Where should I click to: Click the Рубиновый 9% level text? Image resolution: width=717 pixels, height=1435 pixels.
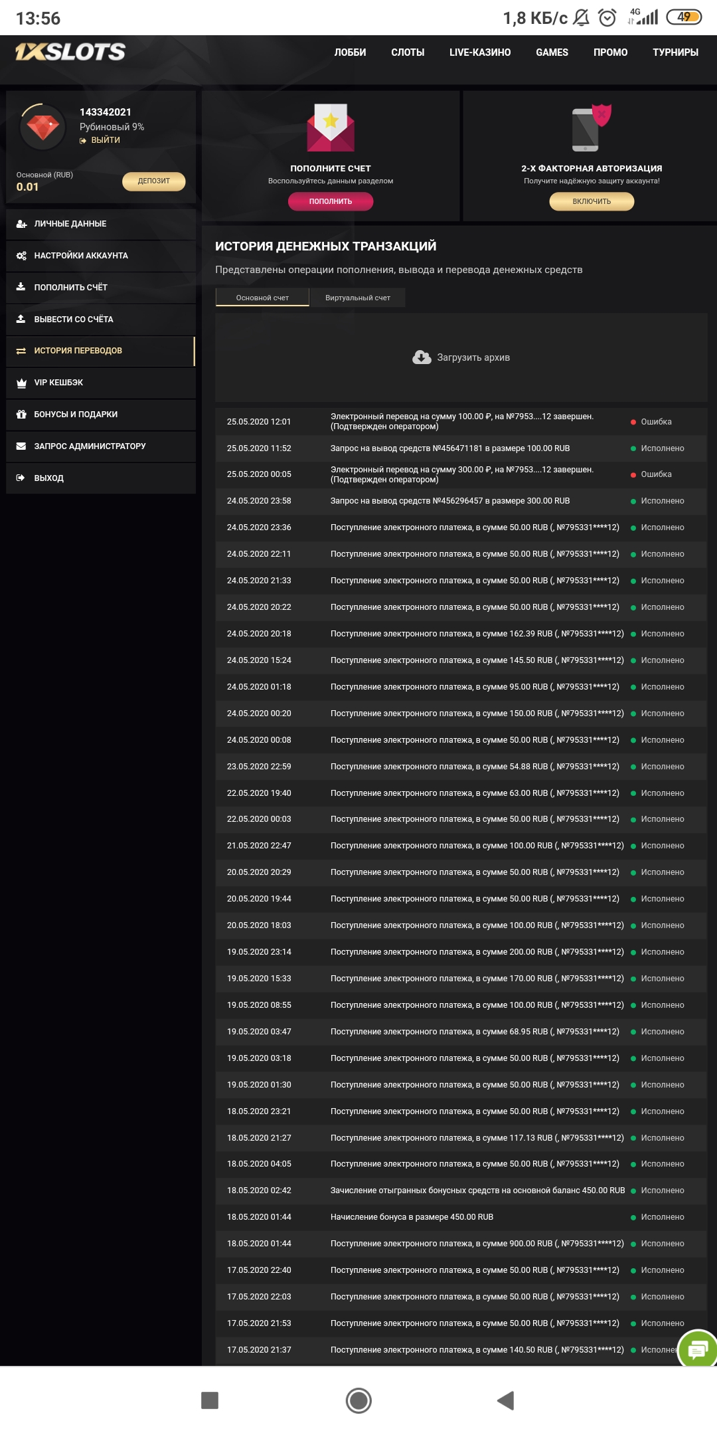[x=112, y=127]
